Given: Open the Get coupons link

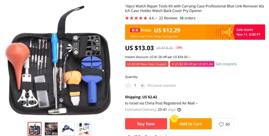Looking at the screenshot, I should pyautogui.click(x=226, y=64).
